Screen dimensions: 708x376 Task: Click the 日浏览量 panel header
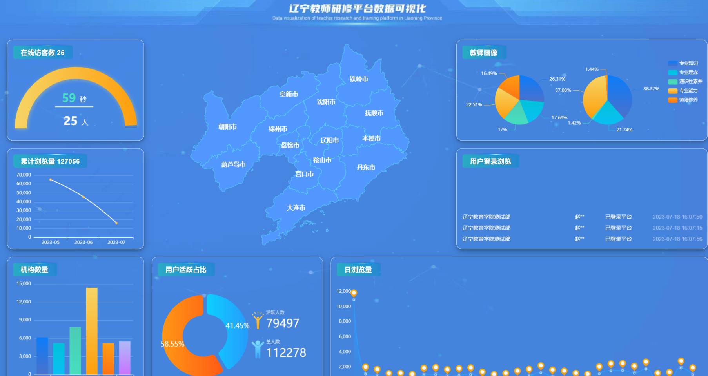click(358, 270)
